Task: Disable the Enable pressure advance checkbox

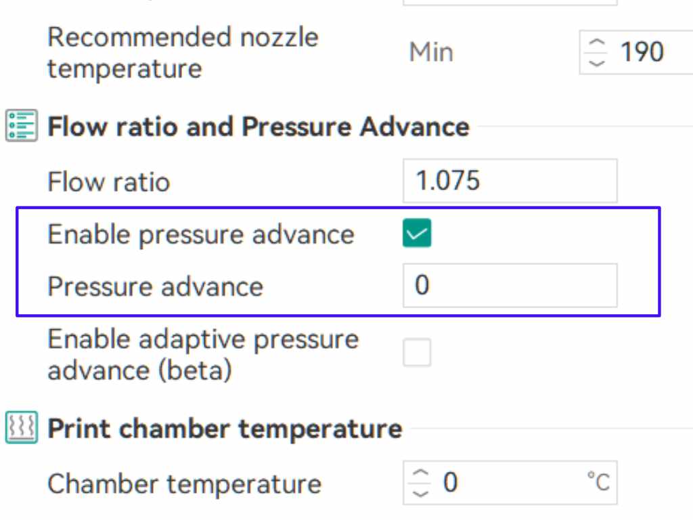Action: [x=417, y=234]
